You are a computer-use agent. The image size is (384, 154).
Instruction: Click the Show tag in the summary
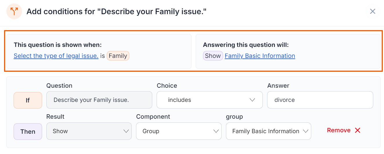213,56
